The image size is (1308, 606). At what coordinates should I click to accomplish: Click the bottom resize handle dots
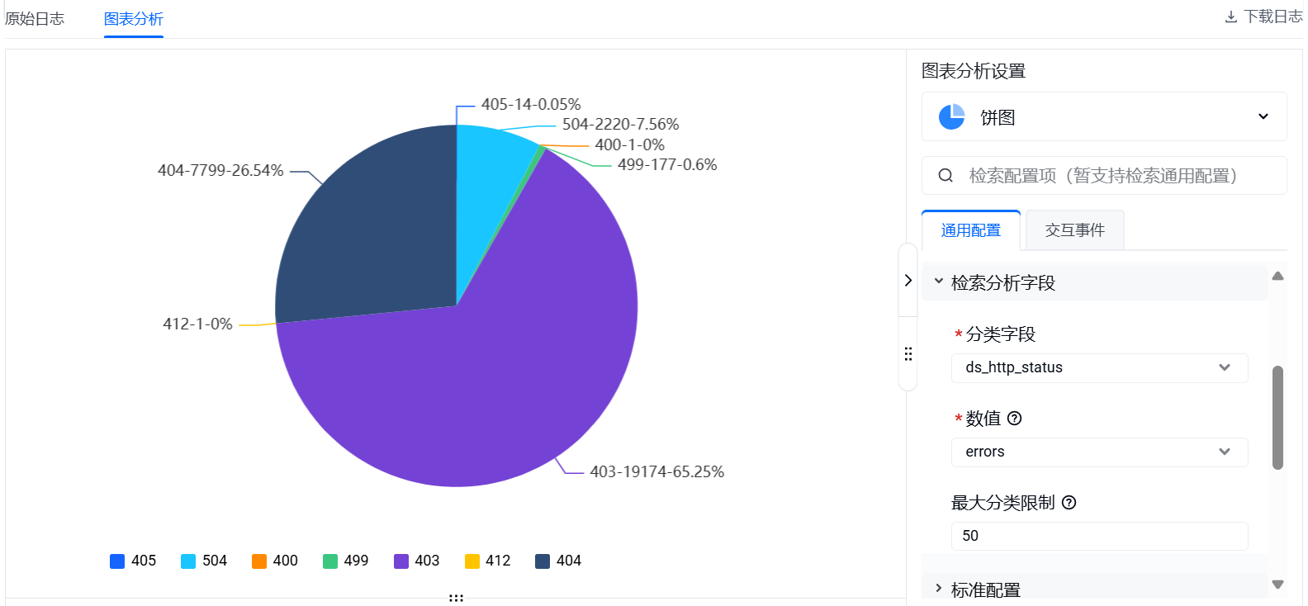pyautogui.click(x=456, y=598)
